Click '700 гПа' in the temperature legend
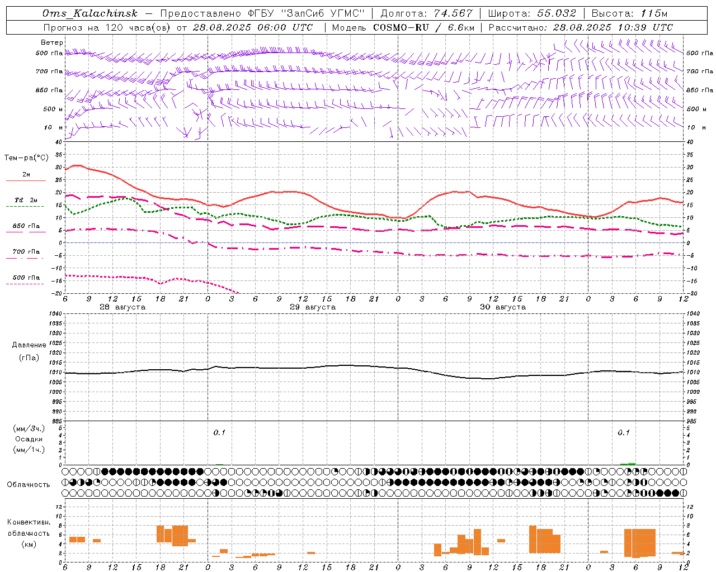716x572 pixels. (26, 251)
